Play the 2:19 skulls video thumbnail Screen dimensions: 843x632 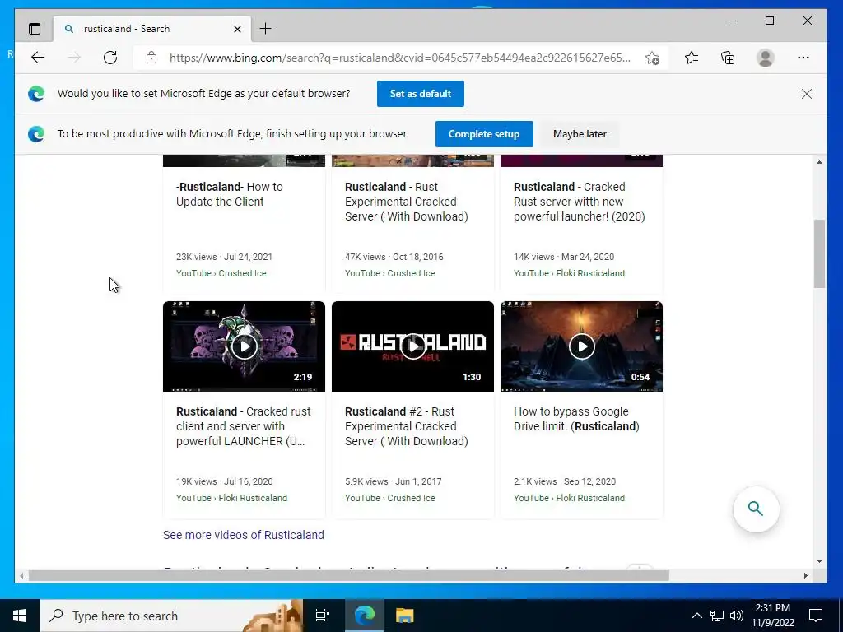coord(244,346)
